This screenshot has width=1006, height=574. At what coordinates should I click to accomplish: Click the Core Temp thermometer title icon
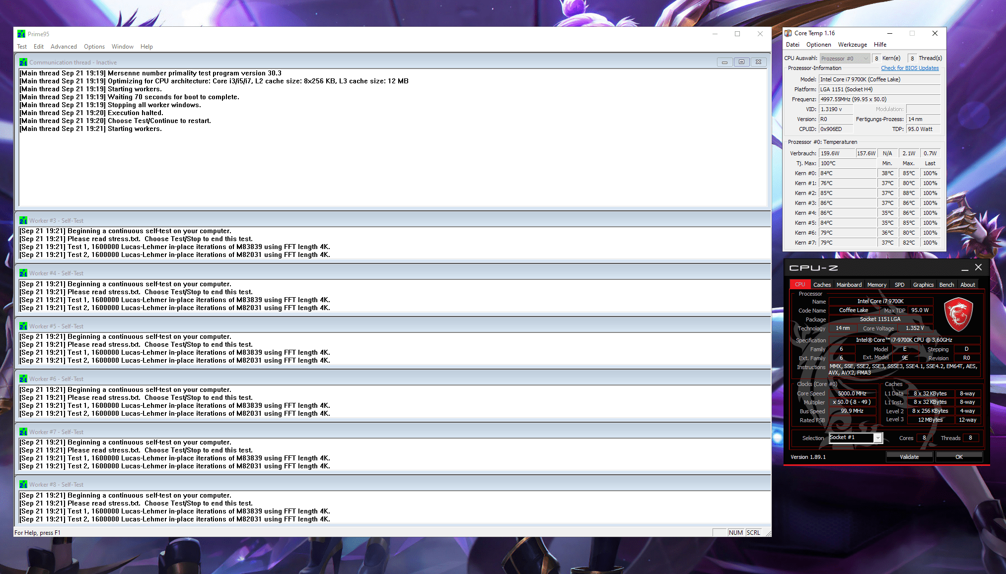click(788, 33)
